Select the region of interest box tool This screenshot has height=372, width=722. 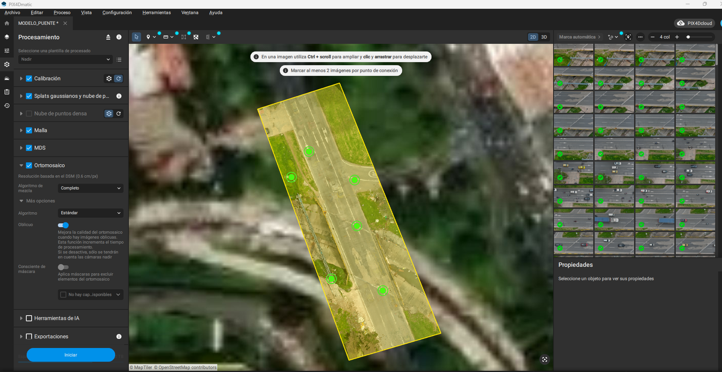pos(184,37)
